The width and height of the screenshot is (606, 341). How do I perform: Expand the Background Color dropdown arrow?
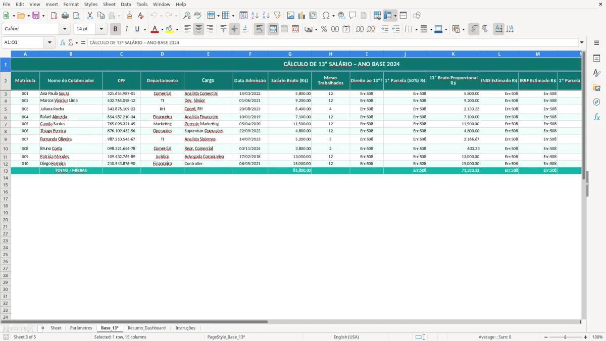point(177,29)
